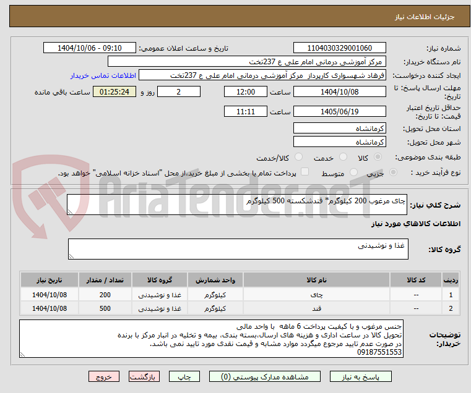471x393 pixels.
Task: Click the requester field فرهاد شهسواری
Action: (x=262, y=75)
